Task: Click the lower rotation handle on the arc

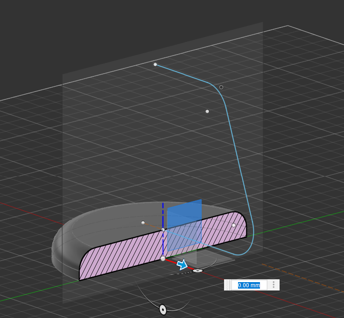Action: coord(163,309)
